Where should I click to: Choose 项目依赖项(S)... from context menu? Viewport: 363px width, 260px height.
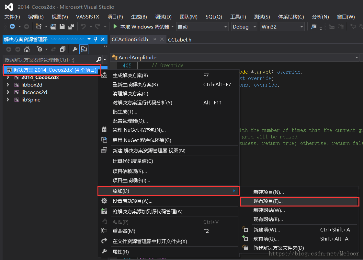(168, 171)
